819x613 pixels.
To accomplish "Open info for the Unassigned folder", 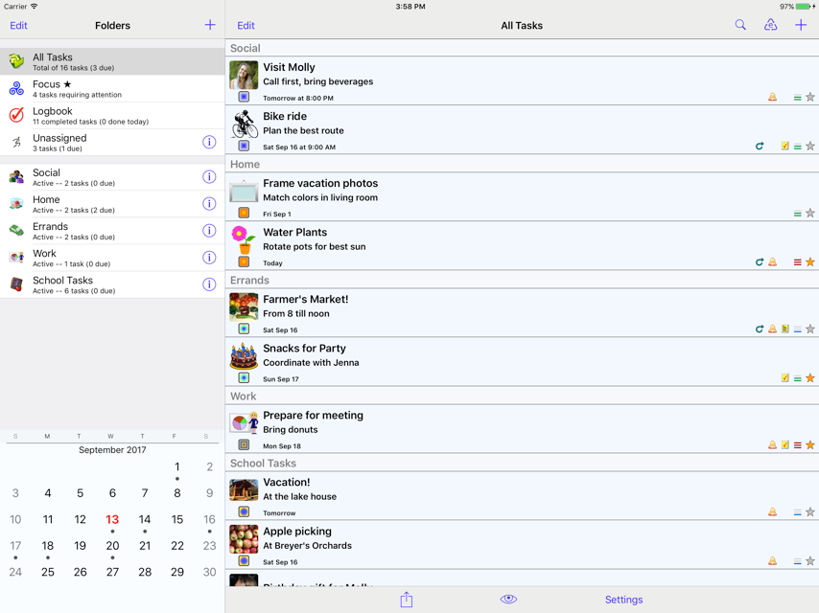I will [x=209, y=142].
